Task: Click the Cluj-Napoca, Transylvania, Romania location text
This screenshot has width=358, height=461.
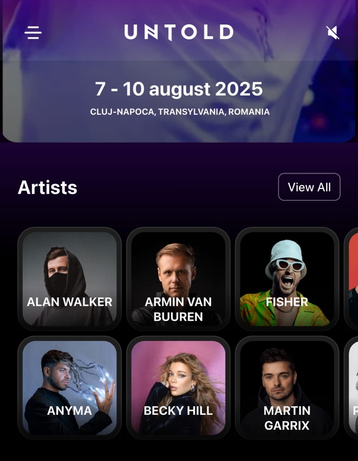Action: pyautogui.click(x=180, y=112)
